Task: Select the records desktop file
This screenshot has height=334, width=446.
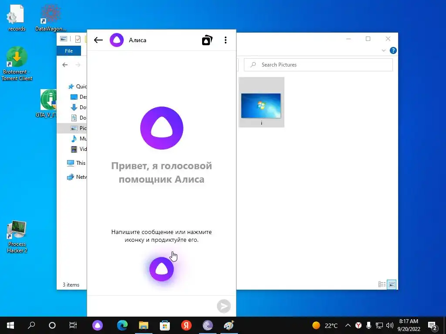Action: (x=17, y=17)
